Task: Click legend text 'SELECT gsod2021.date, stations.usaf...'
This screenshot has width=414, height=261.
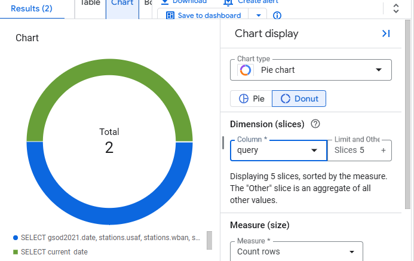Action: (x=111, y=238)
